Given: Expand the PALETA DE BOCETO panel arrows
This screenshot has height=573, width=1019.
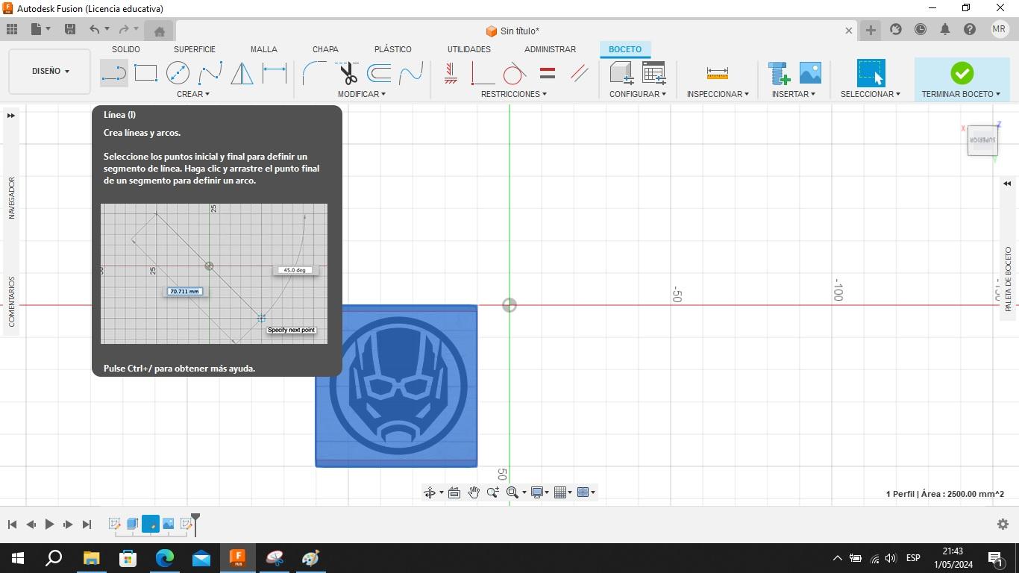Looking at the screenshot, I should tap(1007, 184).
